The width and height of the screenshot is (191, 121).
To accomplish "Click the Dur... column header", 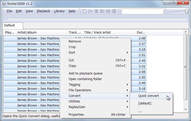I will tap(140, 32).
